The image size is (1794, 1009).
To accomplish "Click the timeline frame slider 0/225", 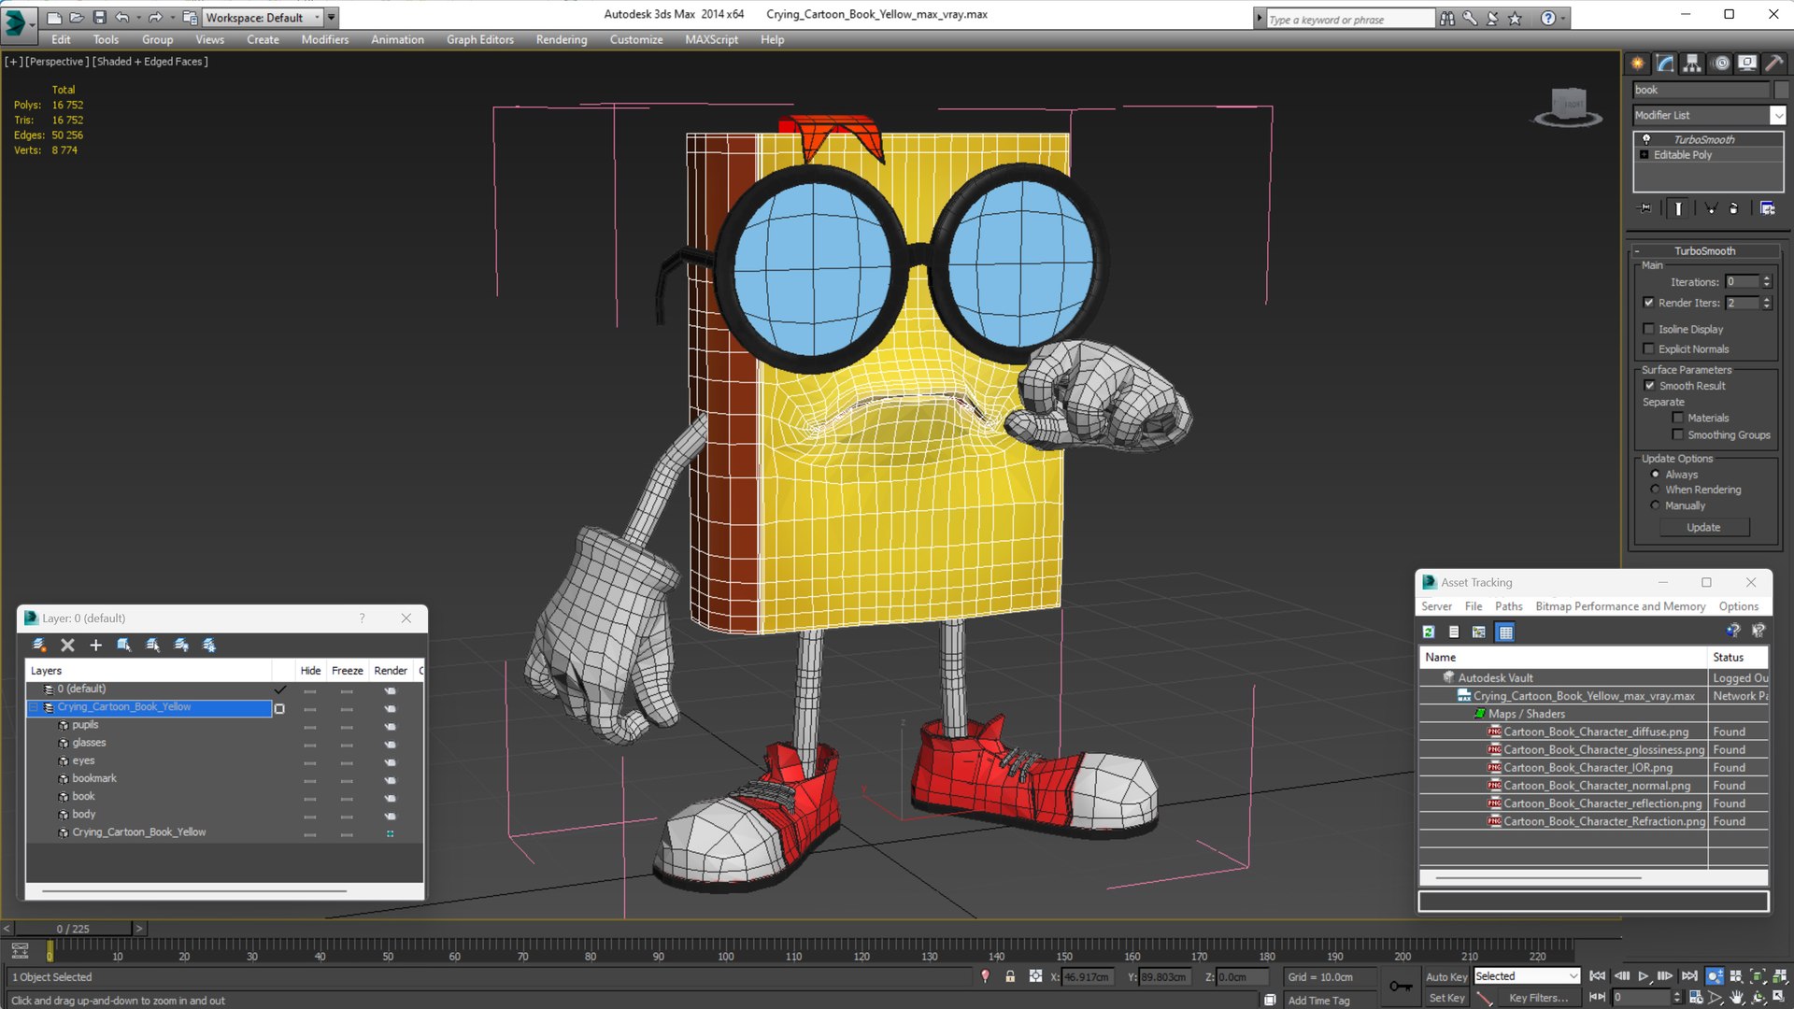I will tap(73, 929).
